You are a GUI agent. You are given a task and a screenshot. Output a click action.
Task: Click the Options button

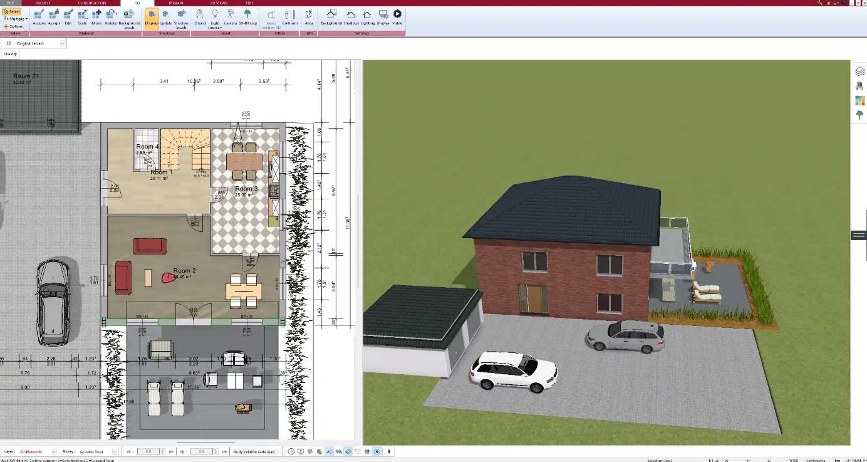14,26
